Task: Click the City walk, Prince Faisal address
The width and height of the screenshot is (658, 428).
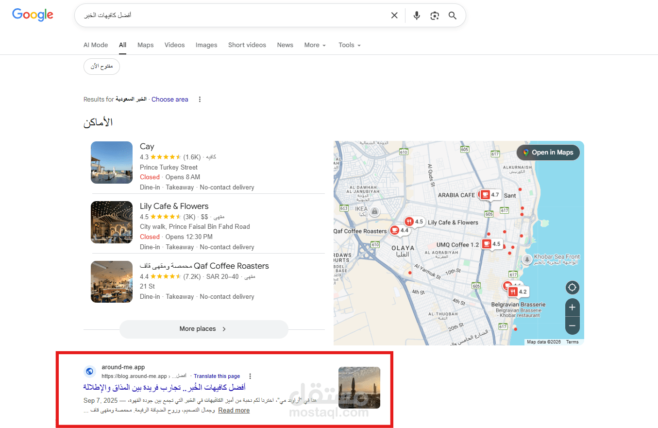Action: (x=195, y=226)
